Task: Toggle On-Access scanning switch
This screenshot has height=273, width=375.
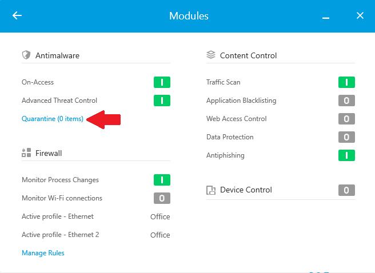Action: [162, 82]
